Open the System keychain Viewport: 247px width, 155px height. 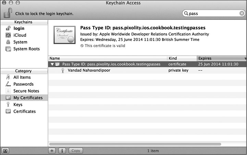coord(20,42)
